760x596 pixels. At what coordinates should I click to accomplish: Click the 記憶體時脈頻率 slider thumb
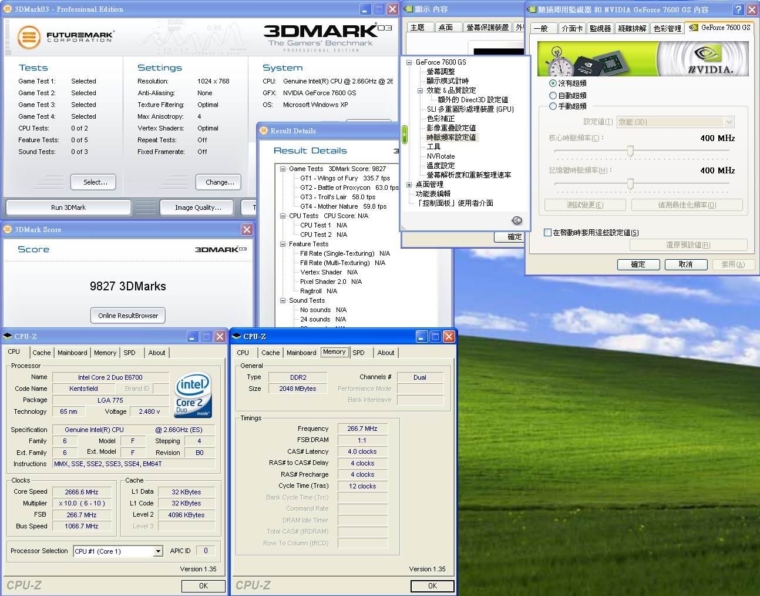[630, 184]
